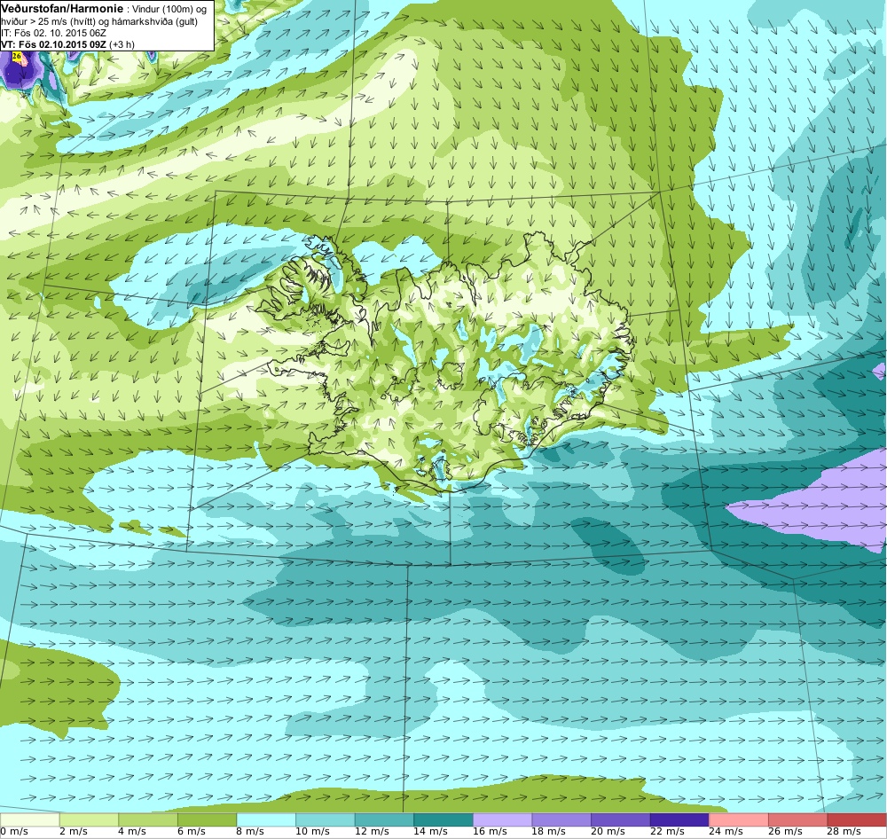Click the lavender swatch between 16 and 18 m/s
Image resolution: width=887 pixels, height=839 pixels.
click(x=502, y=819)
